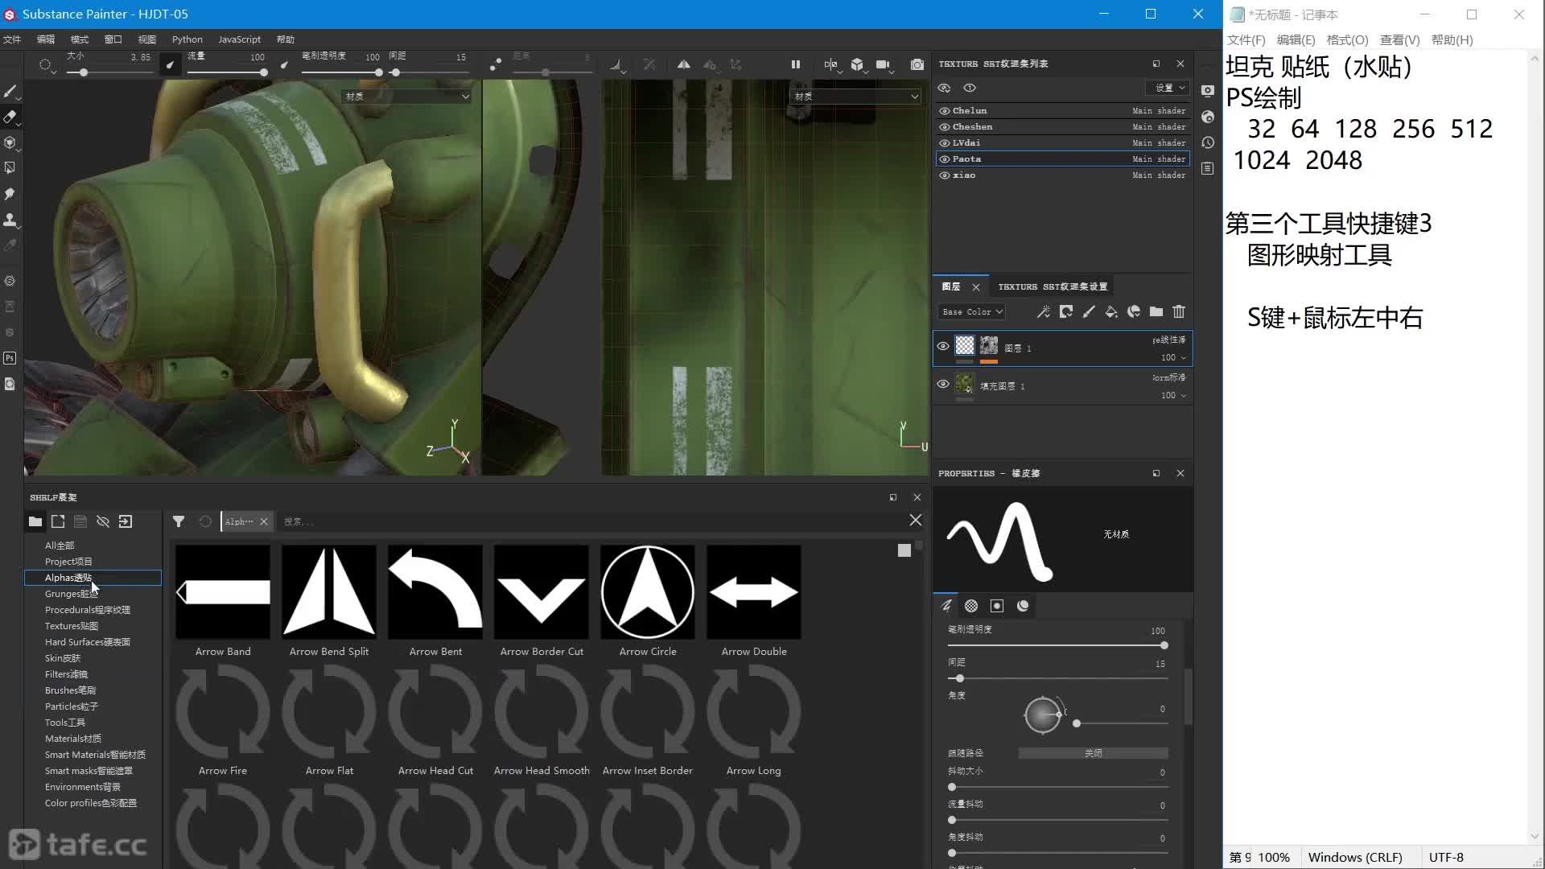Select Grunges category in shelf list

[x=71, y=594]
